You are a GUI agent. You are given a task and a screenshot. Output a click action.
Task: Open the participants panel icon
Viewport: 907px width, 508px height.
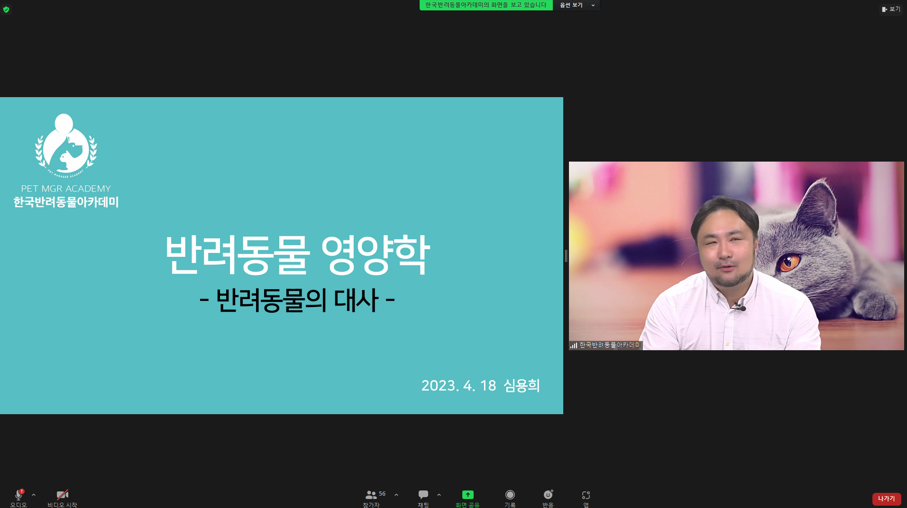click(x=371, y=495)
